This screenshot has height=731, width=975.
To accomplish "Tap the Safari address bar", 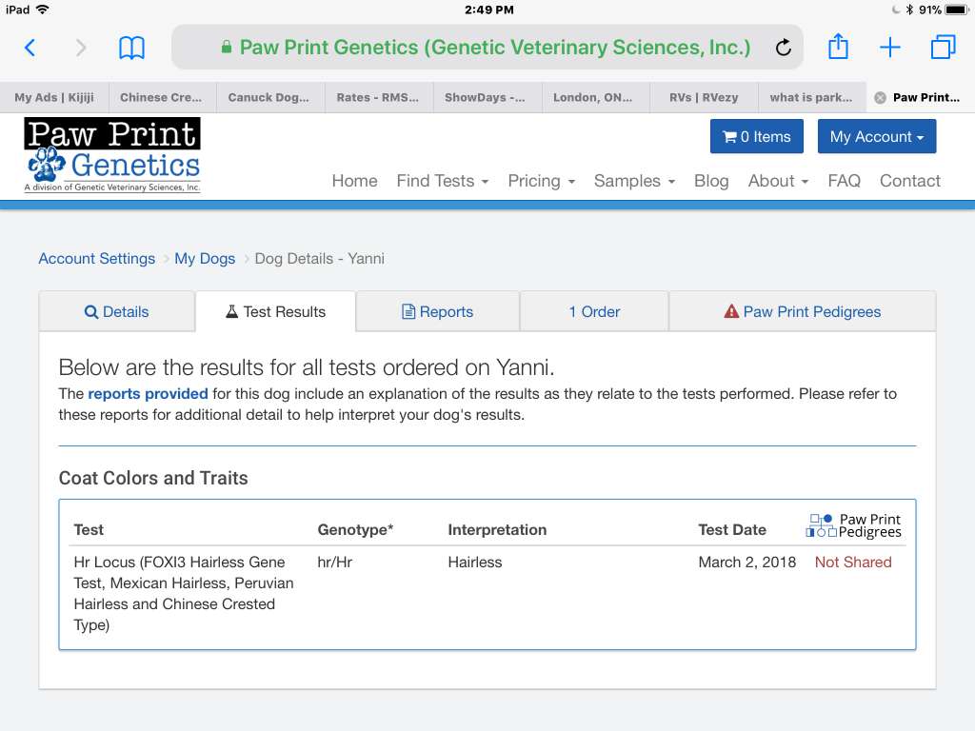I will coord(486,48).
